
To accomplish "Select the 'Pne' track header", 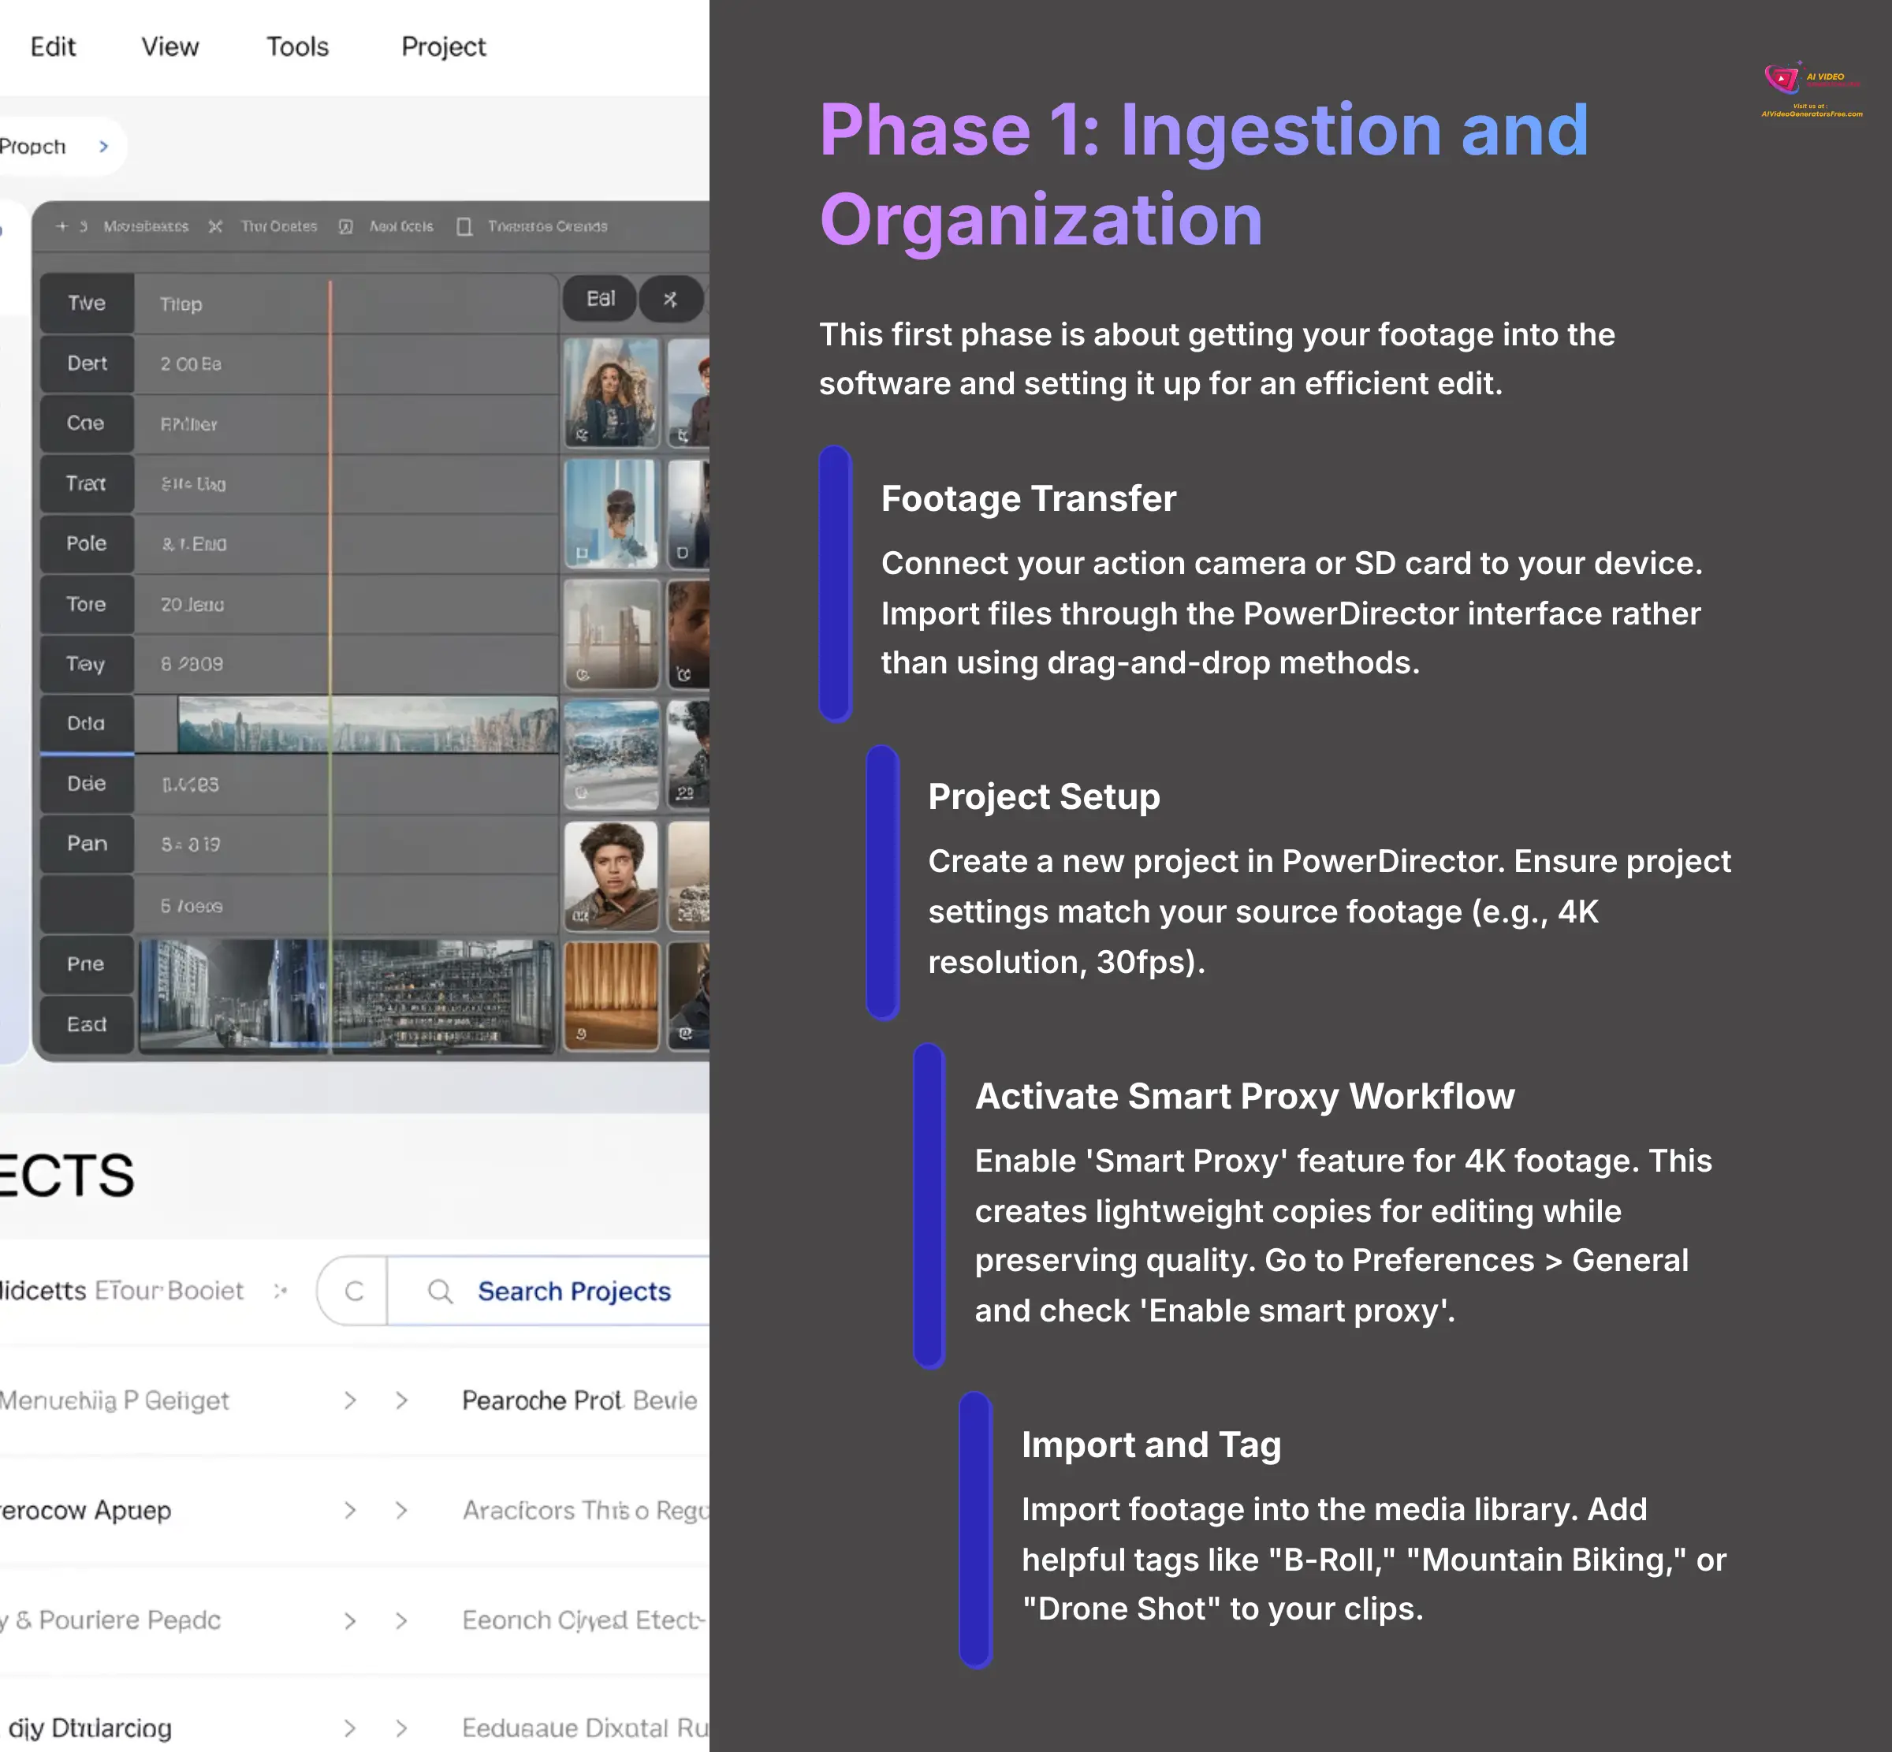I will click(x=86, y=964).
